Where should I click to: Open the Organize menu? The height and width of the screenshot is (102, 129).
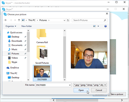pos(11,26)
